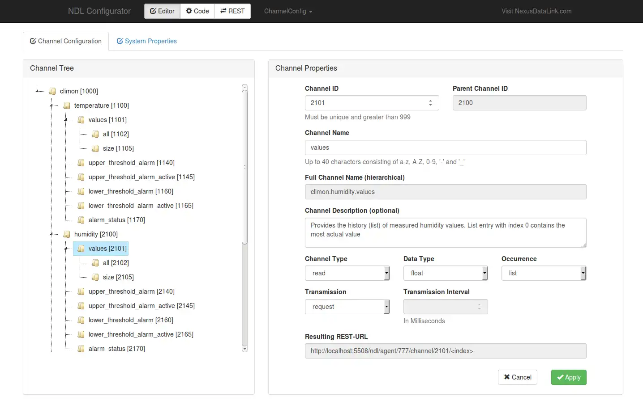This screenshot has height=405, width=643.
Task: Collapse the temperature [1100] tree branch
Action: coord(51,105)
